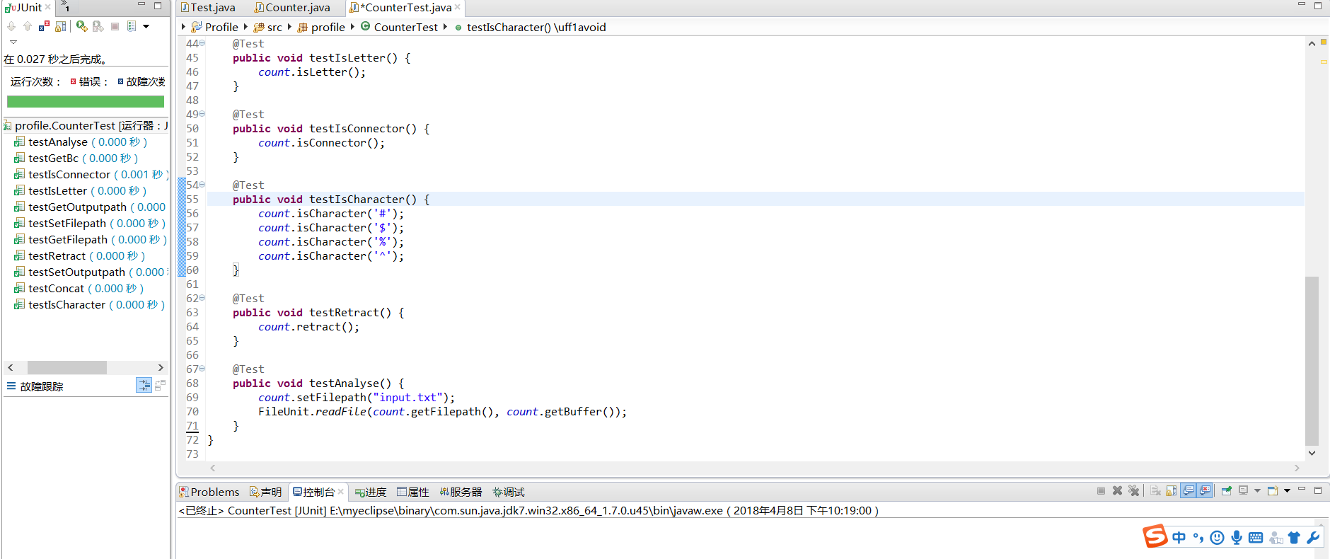The height and width of the screenshot is (559, 1330).
Task: Select CounterTest.java editor tab
Action: tap(403, 7)
